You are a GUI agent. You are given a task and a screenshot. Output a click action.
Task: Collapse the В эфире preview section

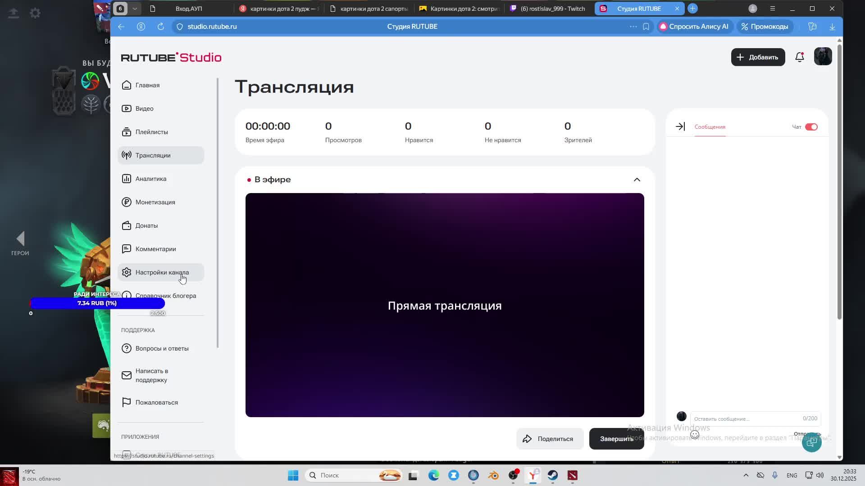point(637,179)
